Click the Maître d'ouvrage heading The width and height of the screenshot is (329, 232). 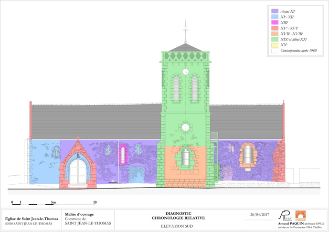click(79, 214)
